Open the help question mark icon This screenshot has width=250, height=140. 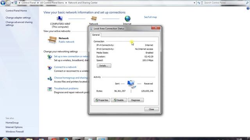(x=248, y=9)
